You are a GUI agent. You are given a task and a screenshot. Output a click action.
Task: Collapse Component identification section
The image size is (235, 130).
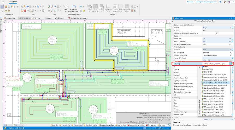[173, 25]
